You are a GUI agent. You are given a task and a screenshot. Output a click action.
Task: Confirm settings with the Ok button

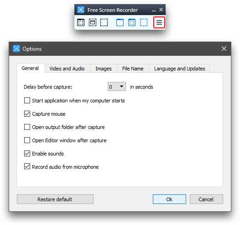pos(169,199)
